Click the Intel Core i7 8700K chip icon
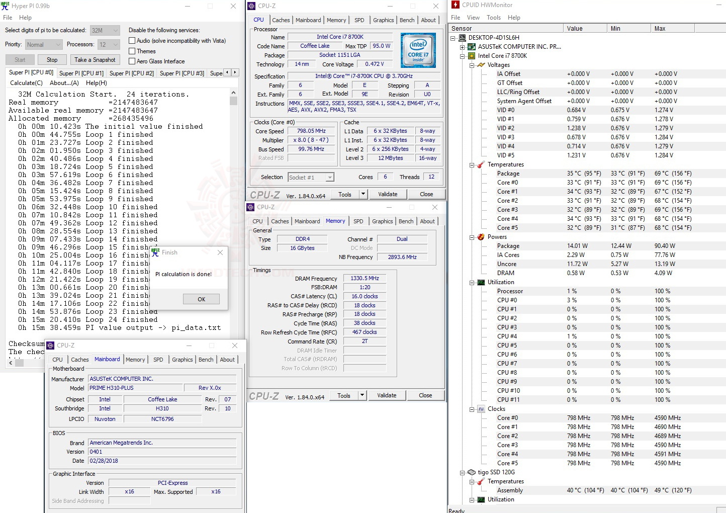The image size is (726, 513). pyautogui.click(x=472, y=56)
